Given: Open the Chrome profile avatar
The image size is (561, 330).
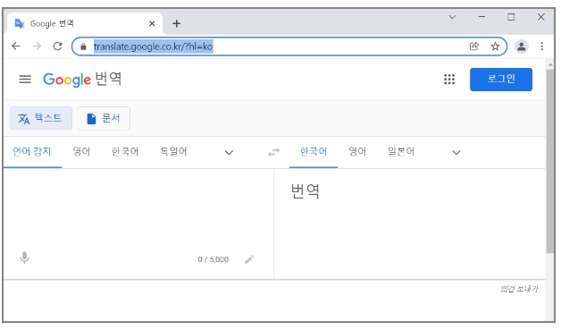Looking at the screenshot, I should (x=522, y=47).
